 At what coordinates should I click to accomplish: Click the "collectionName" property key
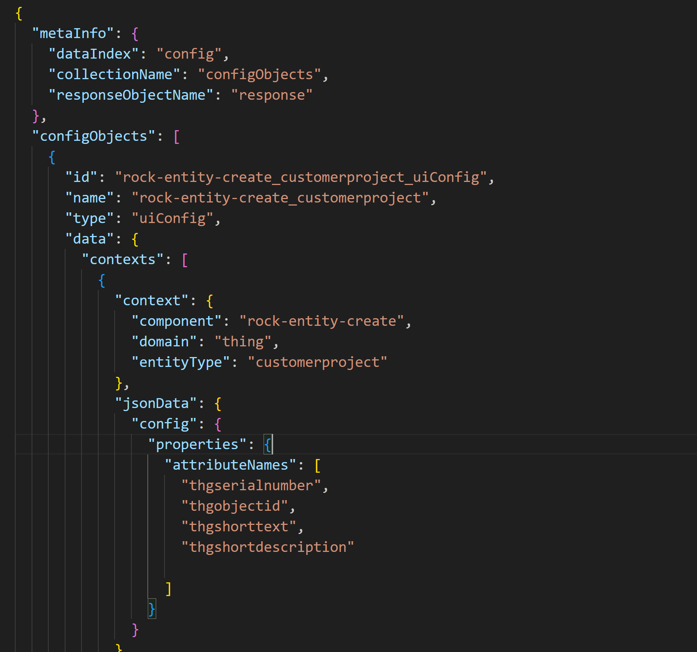pos(114,75)
